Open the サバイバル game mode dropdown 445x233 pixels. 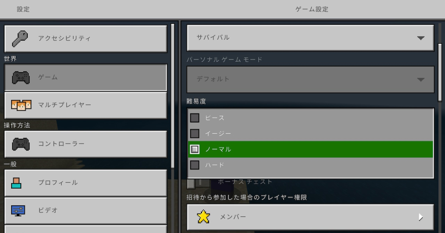pos(310,37)
